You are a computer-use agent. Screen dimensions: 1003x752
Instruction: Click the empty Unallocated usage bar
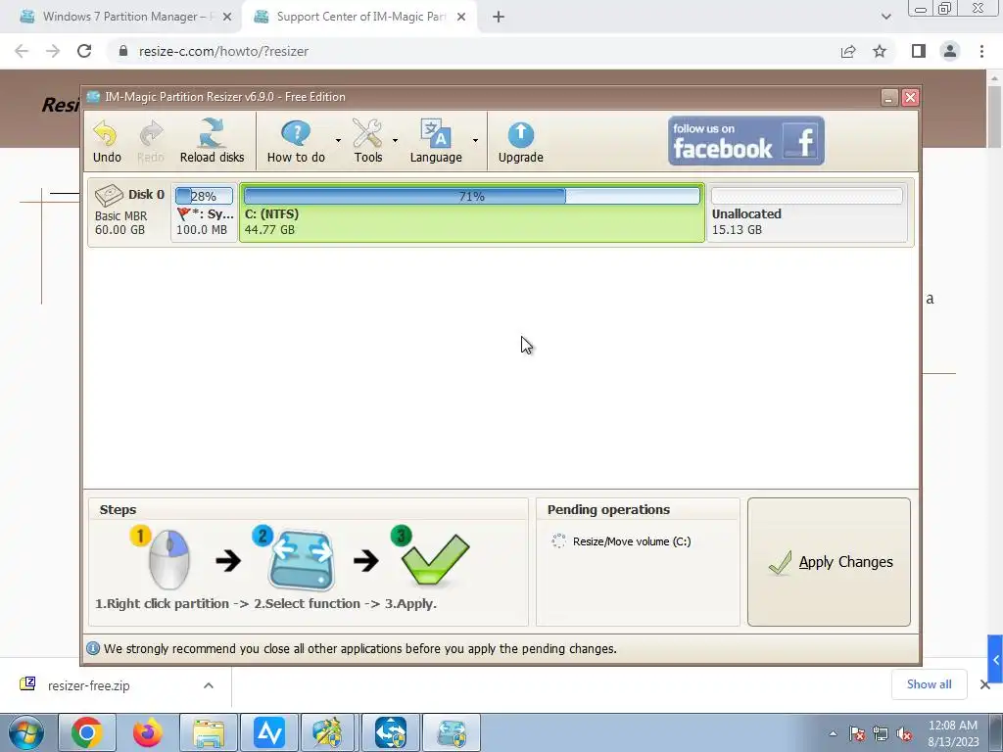[x=807, y=196]
